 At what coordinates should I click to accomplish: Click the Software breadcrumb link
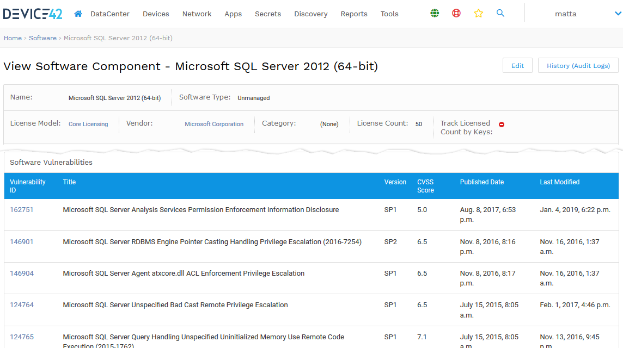42,38
